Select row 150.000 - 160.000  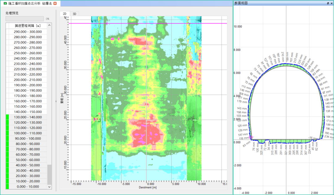28,106
